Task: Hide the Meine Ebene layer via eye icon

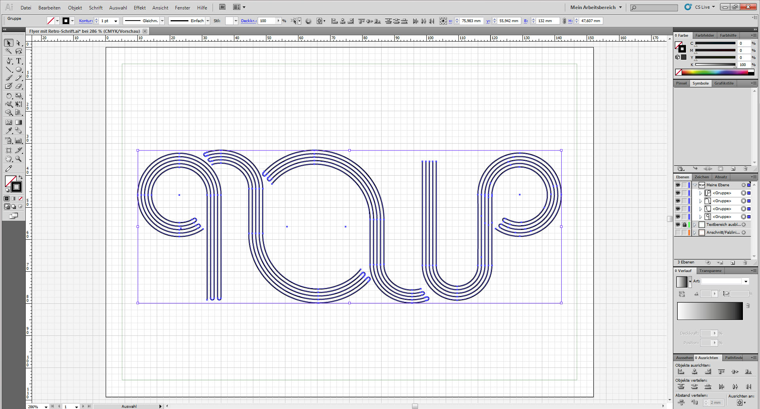Action: (x=678, y=185)
